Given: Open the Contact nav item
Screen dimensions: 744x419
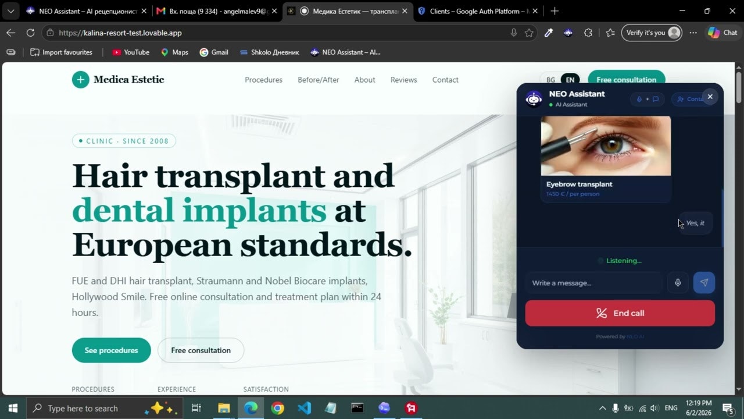Looking at the screenshot, I should pyautogui.click(x=445, y=80).
